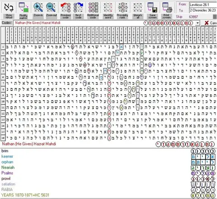Click the Hebrew letters beside 'keener'
Viewport: 217px width, 199px height.
[x=203, y=157]
